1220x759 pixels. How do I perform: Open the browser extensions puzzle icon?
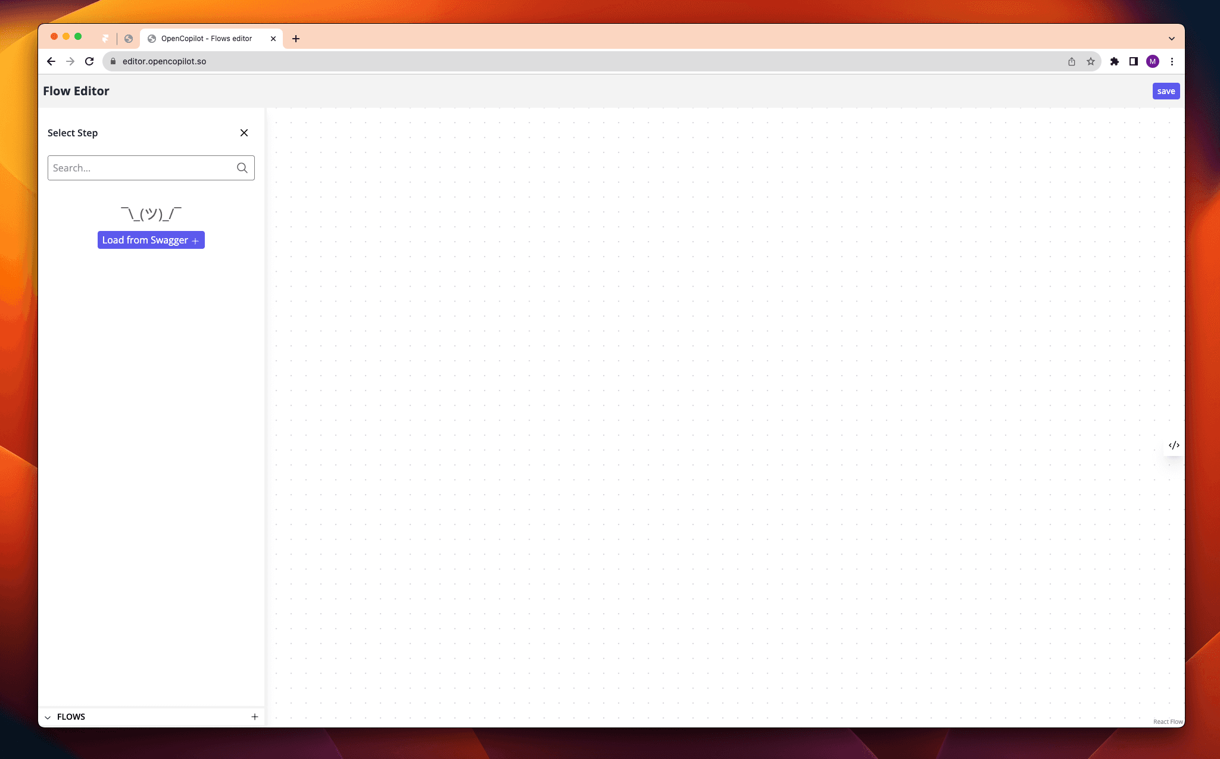coord(1114,61)
